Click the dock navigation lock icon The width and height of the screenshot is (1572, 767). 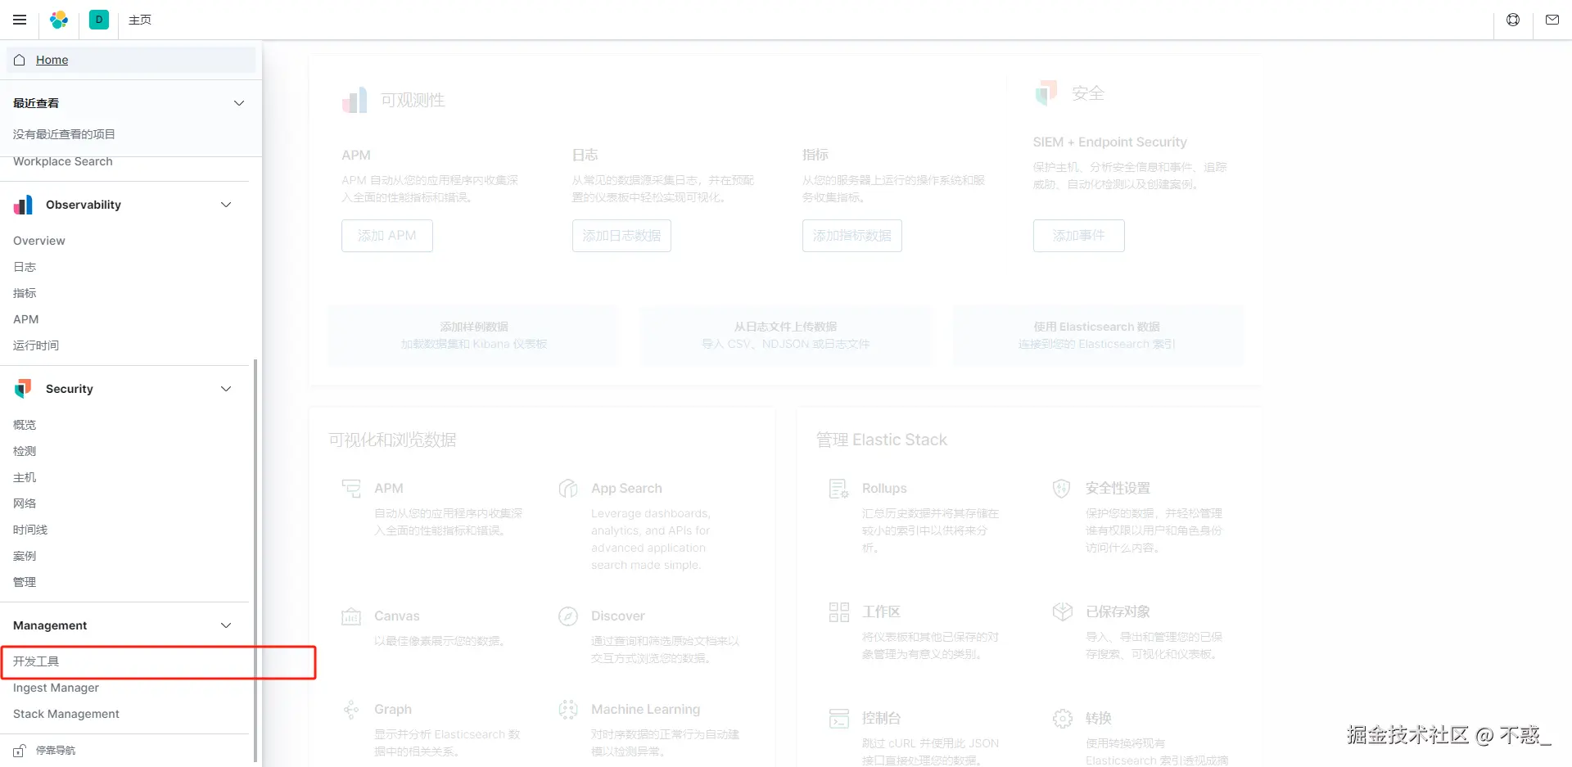pyautogui.click(x=20, y=750)
